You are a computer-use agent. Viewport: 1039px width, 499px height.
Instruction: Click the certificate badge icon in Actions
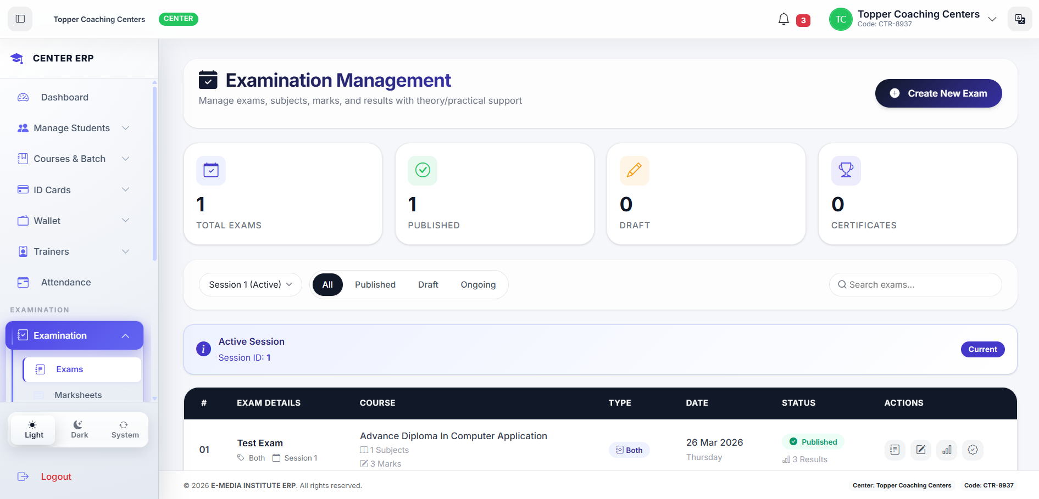[x=973, y=450]
